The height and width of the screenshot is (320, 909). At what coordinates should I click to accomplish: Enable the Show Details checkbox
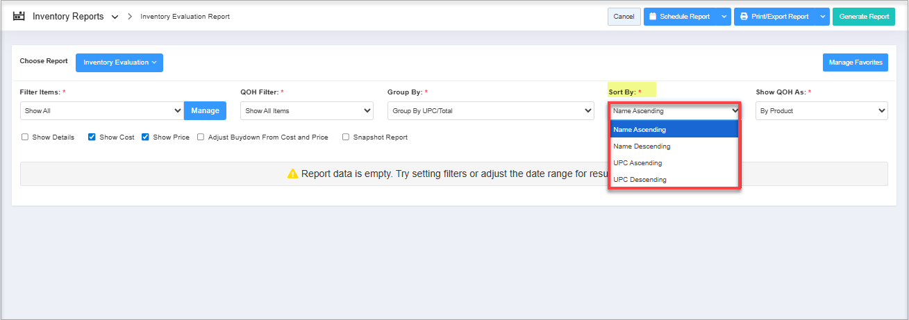(x=25, y=137)
